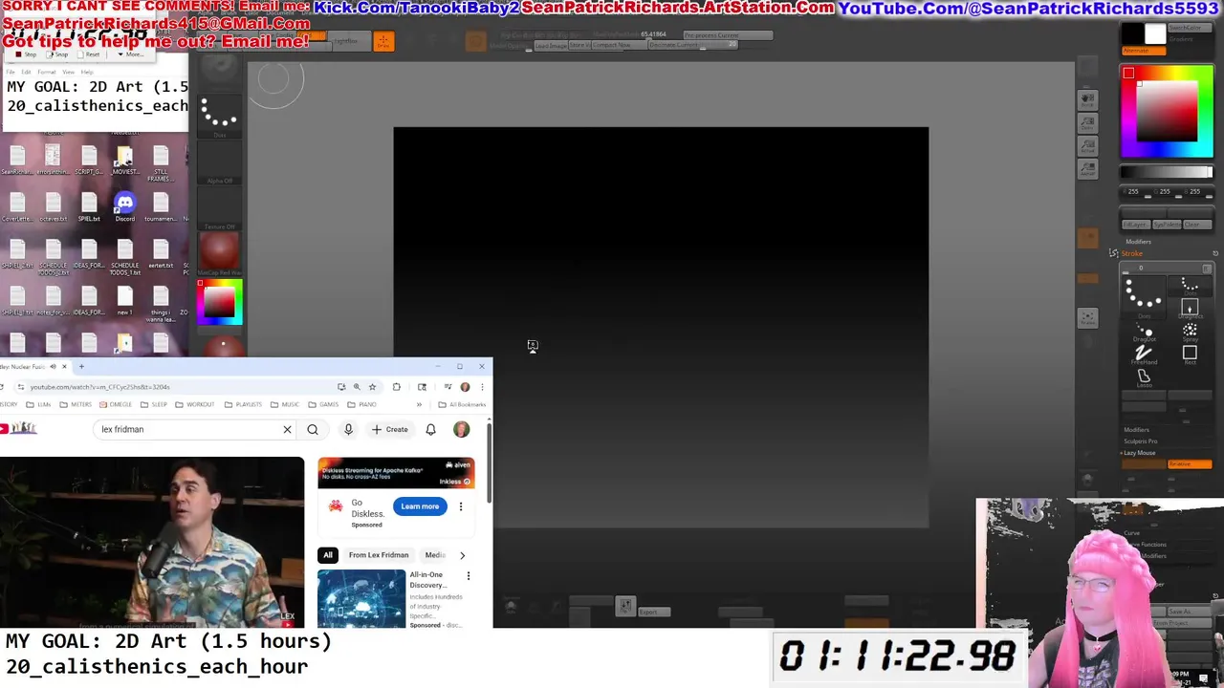Screen dimensions: 1224x688
Task: Click the FillLayer button in Color palette
Action: click(x=1135, y=225)
